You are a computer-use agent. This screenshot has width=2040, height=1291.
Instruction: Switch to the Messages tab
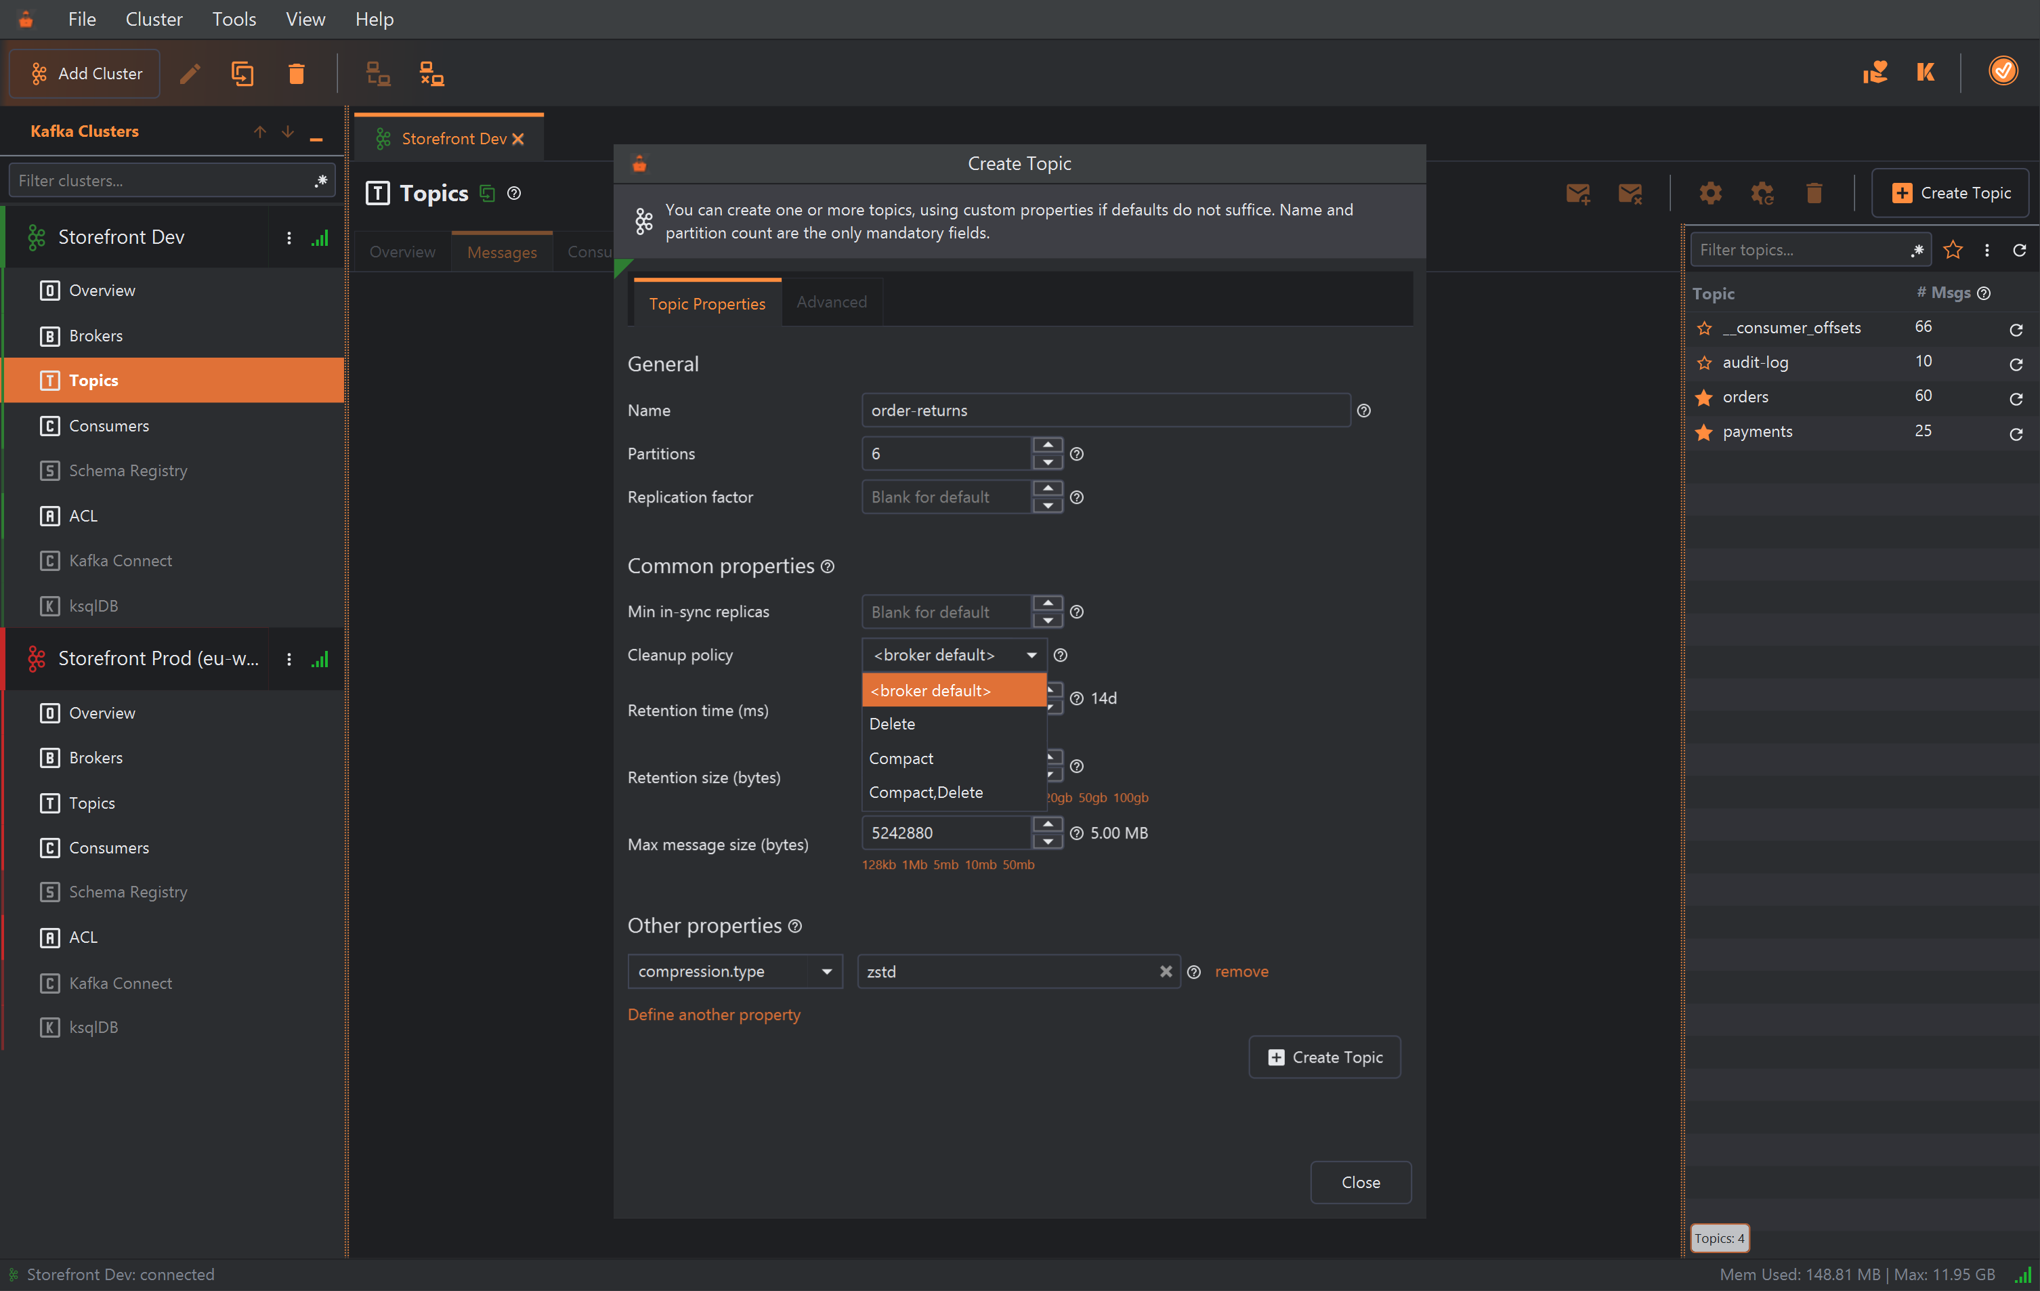click(x=501, y=253)
